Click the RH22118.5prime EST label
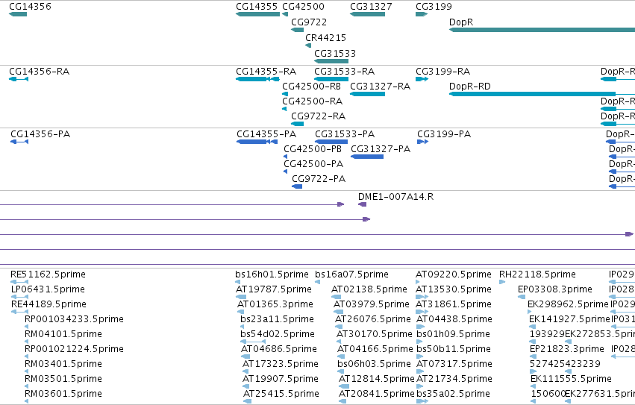The height and width of the screenshot is (405, 635). pyautogui.click(x=537, y=274)
